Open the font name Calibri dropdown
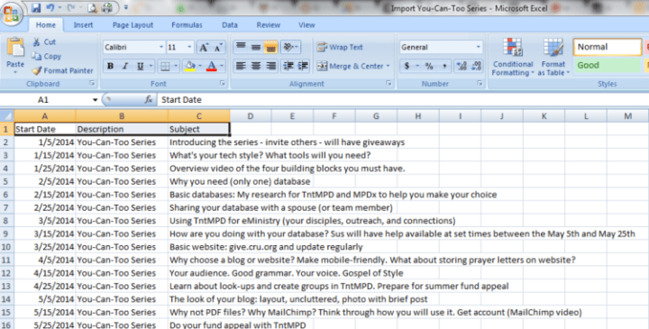This screenshot has width=649, height=329. click(161, 47)
